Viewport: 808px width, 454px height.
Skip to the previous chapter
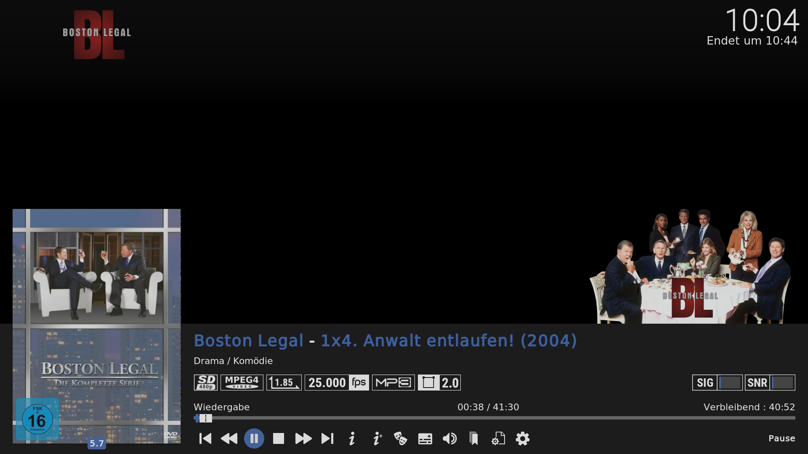pyautogui.click(x=205, y=438)
